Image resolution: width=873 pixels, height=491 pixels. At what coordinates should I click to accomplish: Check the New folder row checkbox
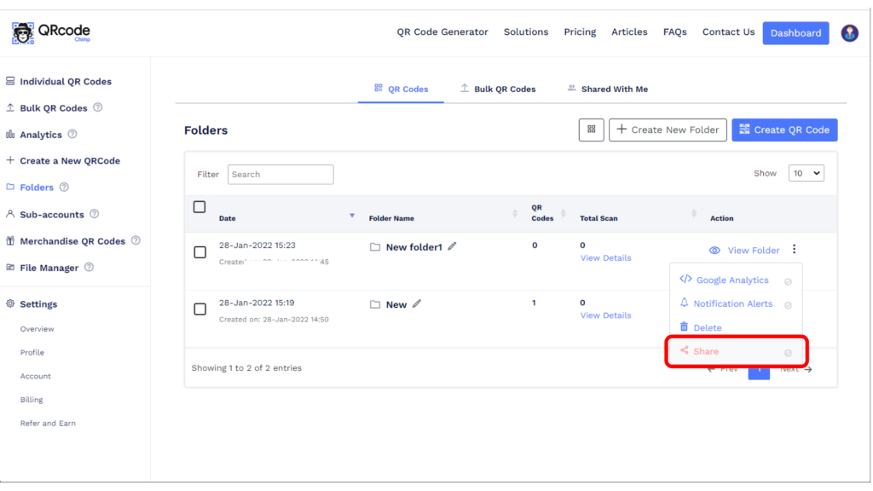[199, 309]
